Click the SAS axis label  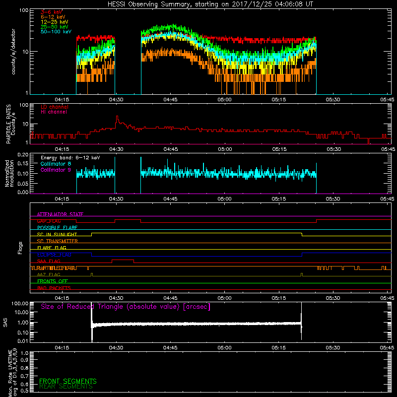5,323
